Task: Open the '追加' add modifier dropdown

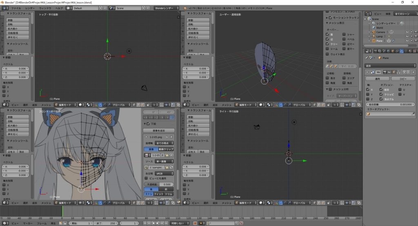Action: click(390, 65)
